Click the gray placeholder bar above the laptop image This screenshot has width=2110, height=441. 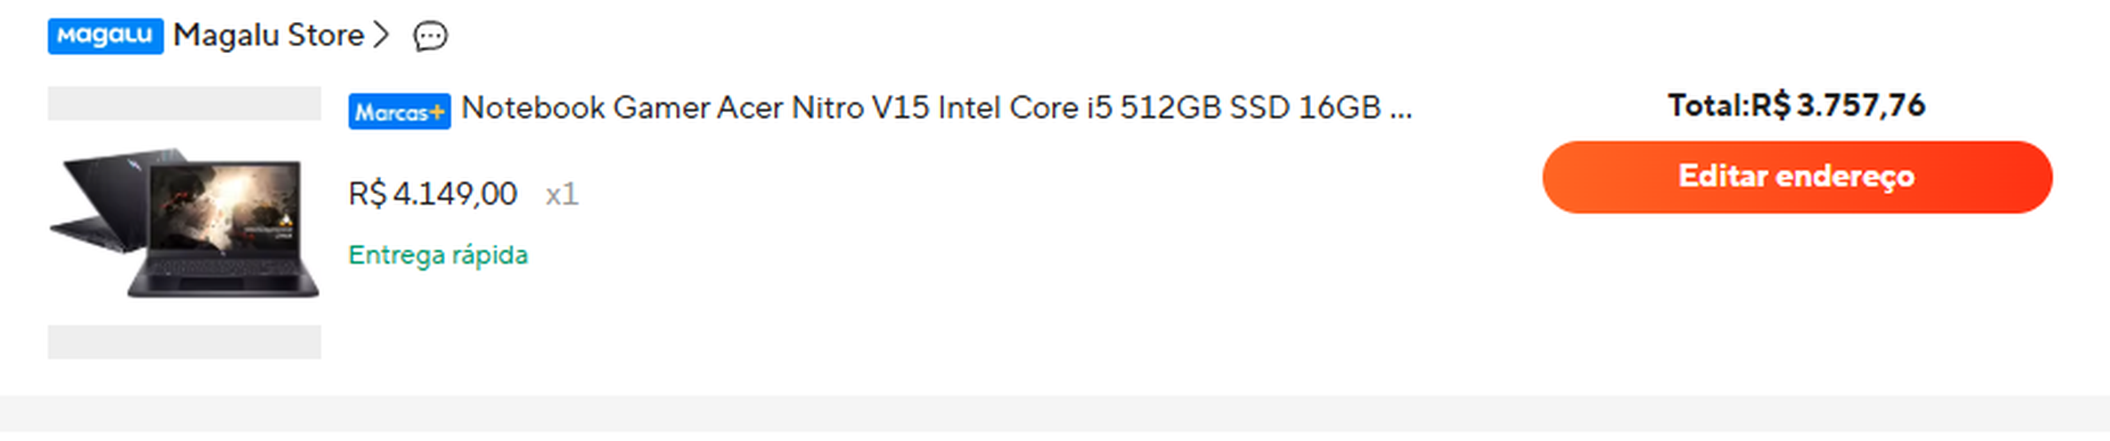(x=184, y=103)
